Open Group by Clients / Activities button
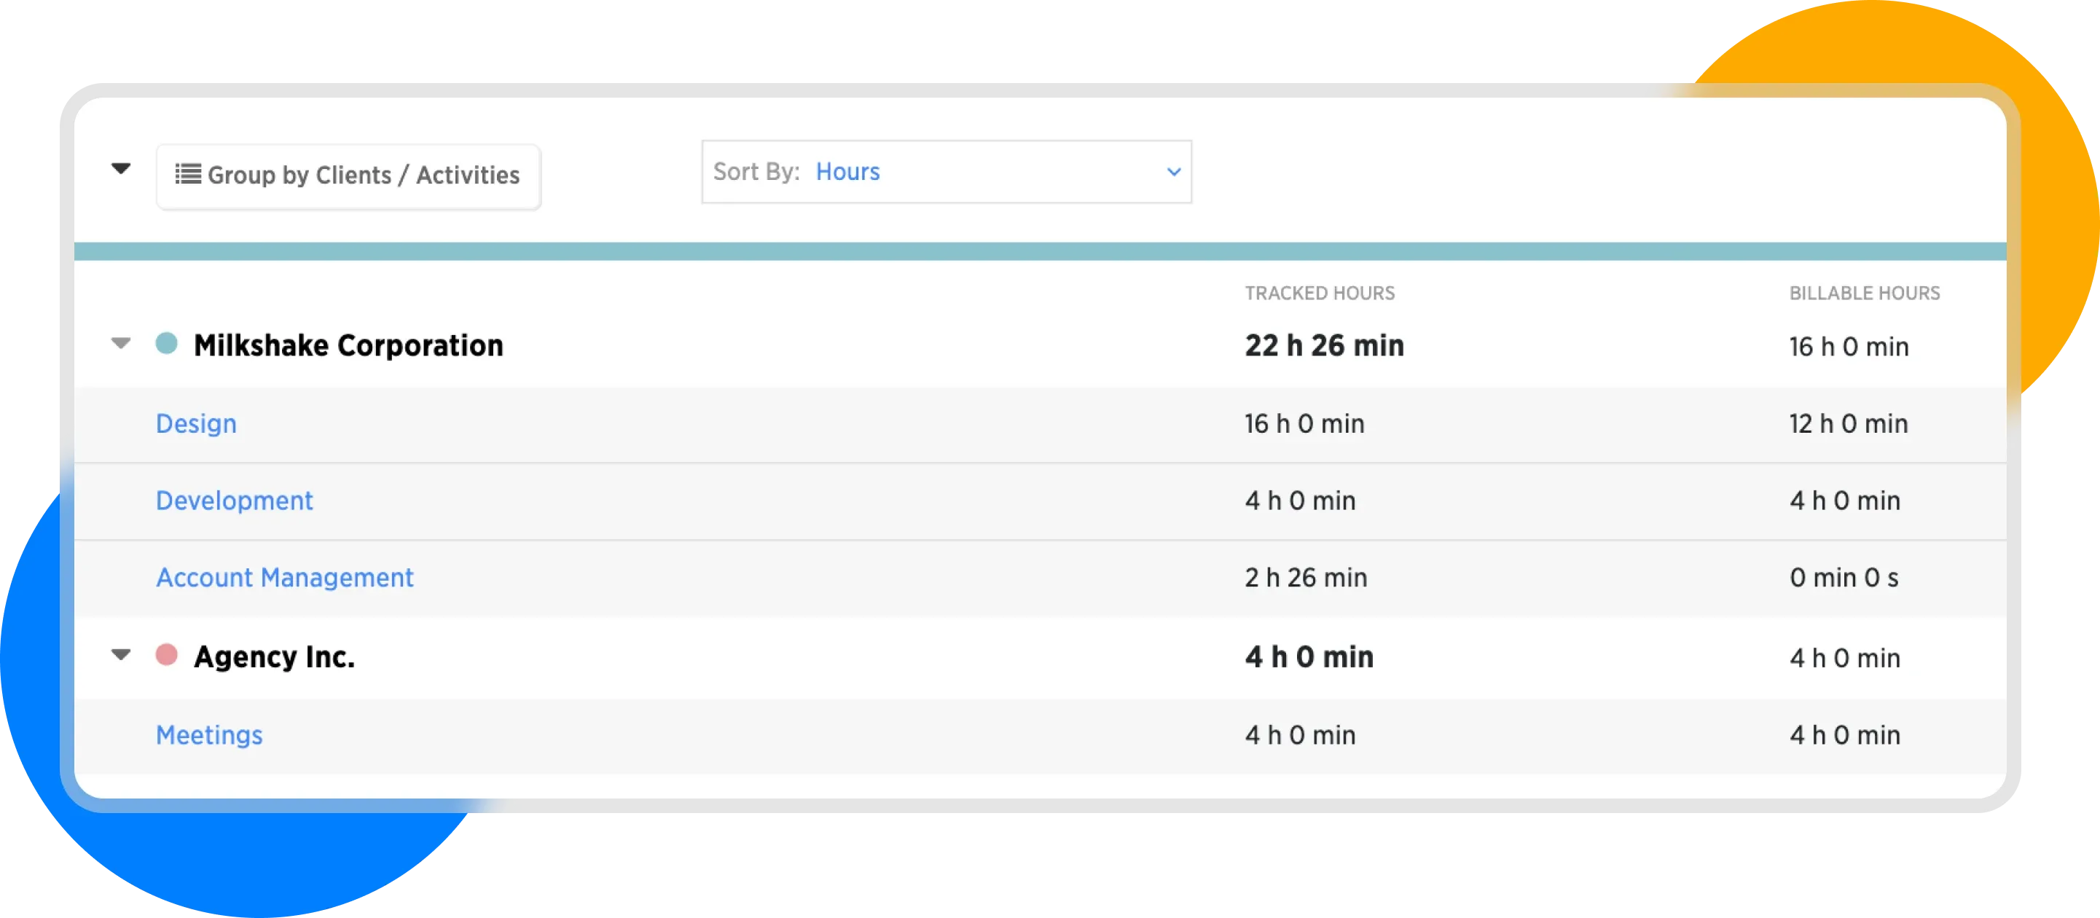Screen dimensions: 2100x918 [x=349, y=176]
